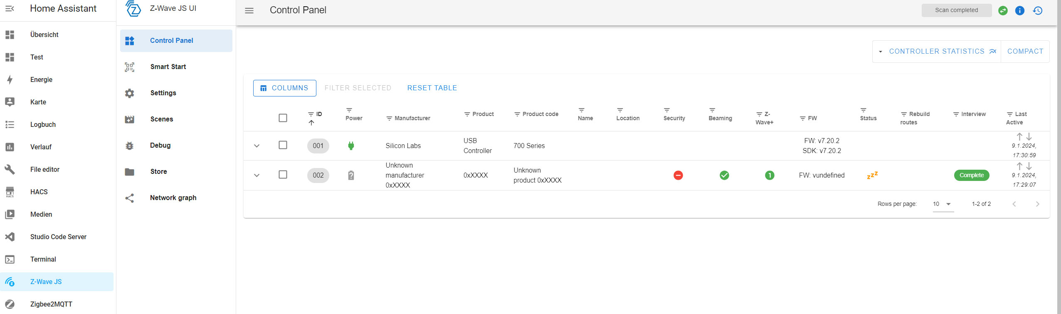Image resolution: width=1061 pixels, height=314 pixels.
Task: Click the ID column filter icon
Action: tap(311, 114)
